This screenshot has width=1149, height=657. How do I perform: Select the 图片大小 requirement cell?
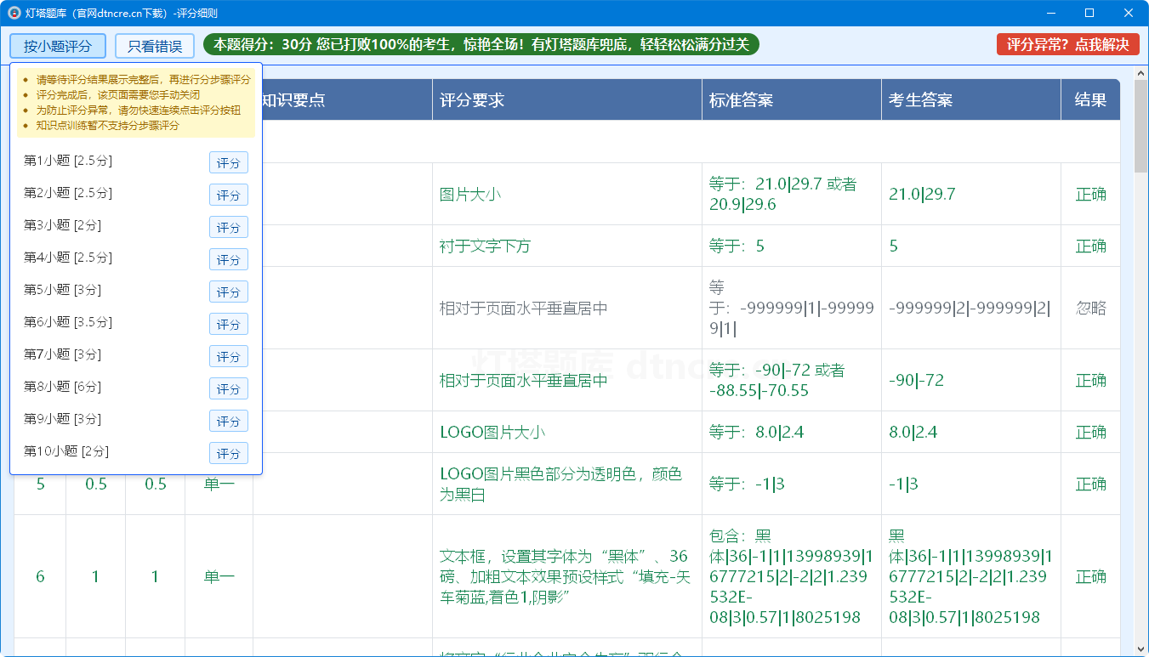point(567,194)
